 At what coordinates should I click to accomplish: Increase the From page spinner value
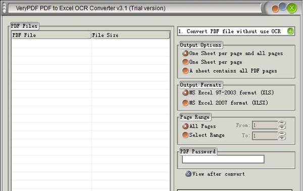(282, 123)
